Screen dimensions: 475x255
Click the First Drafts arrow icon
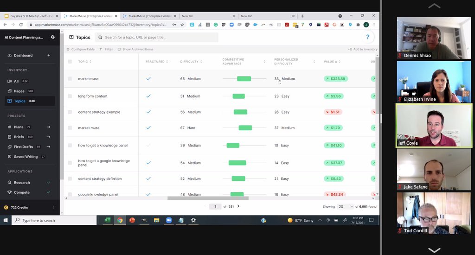(48, 147)
